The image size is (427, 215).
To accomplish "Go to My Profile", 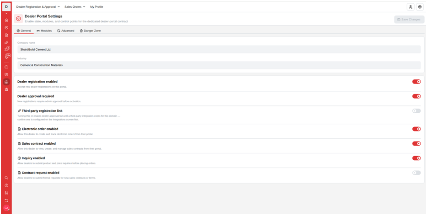I will tap(96, 7).
